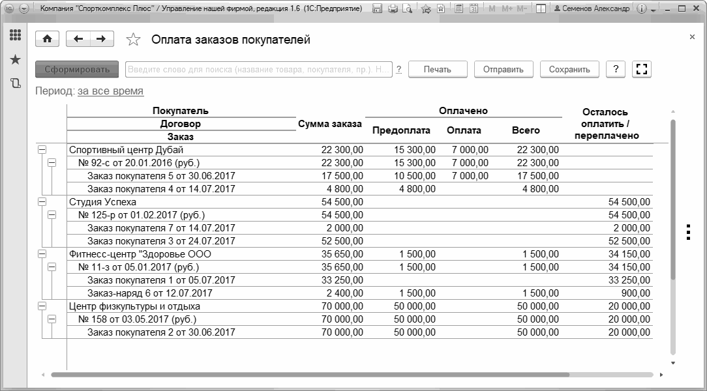Click the Сохранить button
Viewport: 707px width, 391px height.
click(x=569, y=69)
